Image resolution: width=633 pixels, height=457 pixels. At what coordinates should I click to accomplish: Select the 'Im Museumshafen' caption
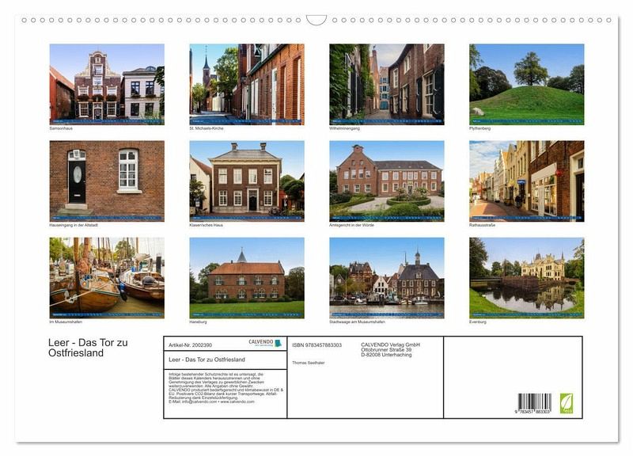pyautogui.click(x=66, y=322)
